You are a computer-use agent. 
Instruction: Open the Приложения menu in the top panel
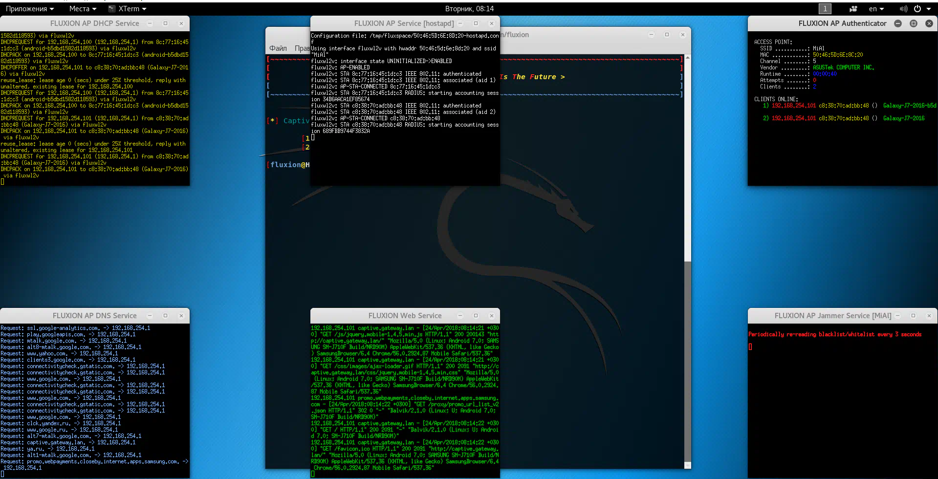tap(29, 9)
